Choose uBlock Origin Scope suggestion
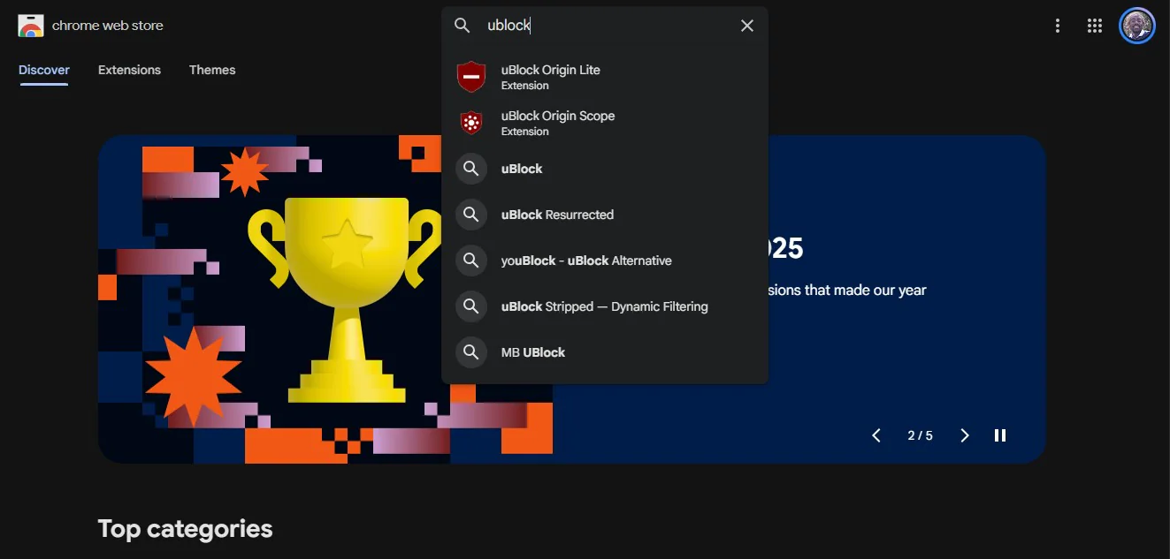This screenshot has width=1170, height=559. coord(605,123)
